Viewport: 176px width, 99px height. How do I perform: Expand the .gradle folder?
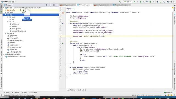pos(6,10)
